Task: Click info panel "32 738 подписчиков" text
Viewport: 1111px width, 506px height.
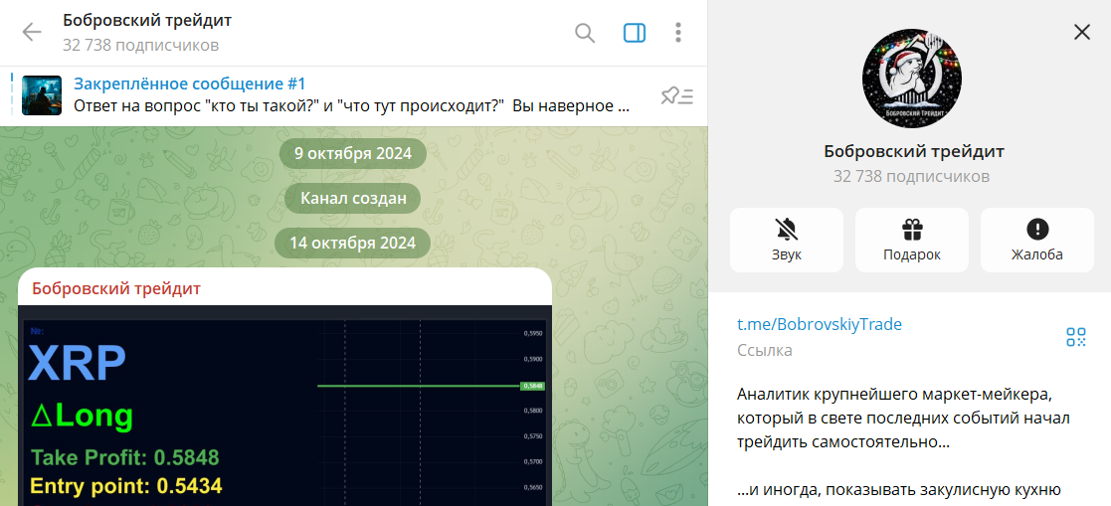Action: [911, 176]
